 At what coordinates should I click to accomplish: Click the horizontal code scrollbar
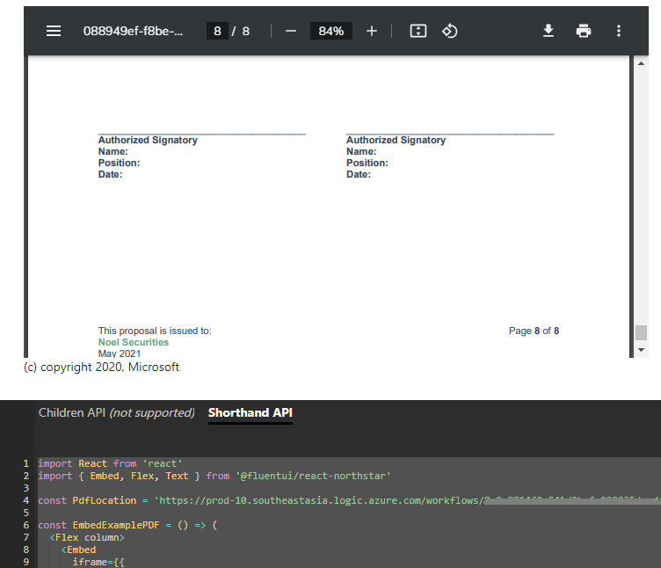tap(572, 501)
